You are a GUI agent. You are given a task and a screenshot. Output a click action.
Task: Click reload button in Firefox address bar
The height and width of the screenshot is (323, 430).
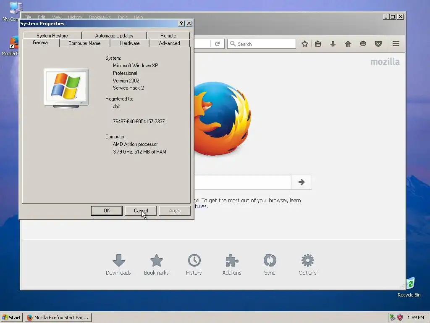pos(217,44)
